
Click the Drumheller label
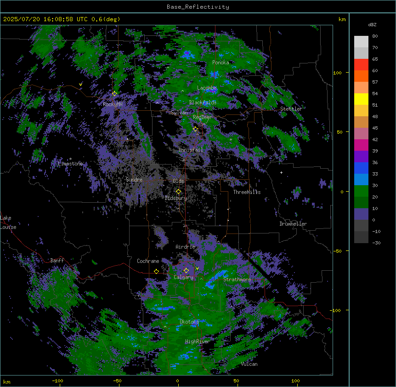[293, 224]
